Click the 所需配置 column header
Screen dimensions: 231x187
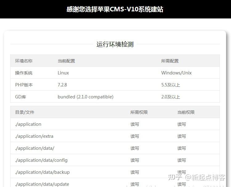coord(170,61)
